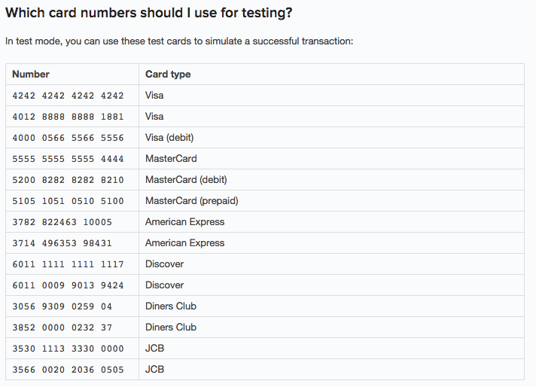Select JCB number 3530 1113 3330 0000

click(x=68, y=349)
